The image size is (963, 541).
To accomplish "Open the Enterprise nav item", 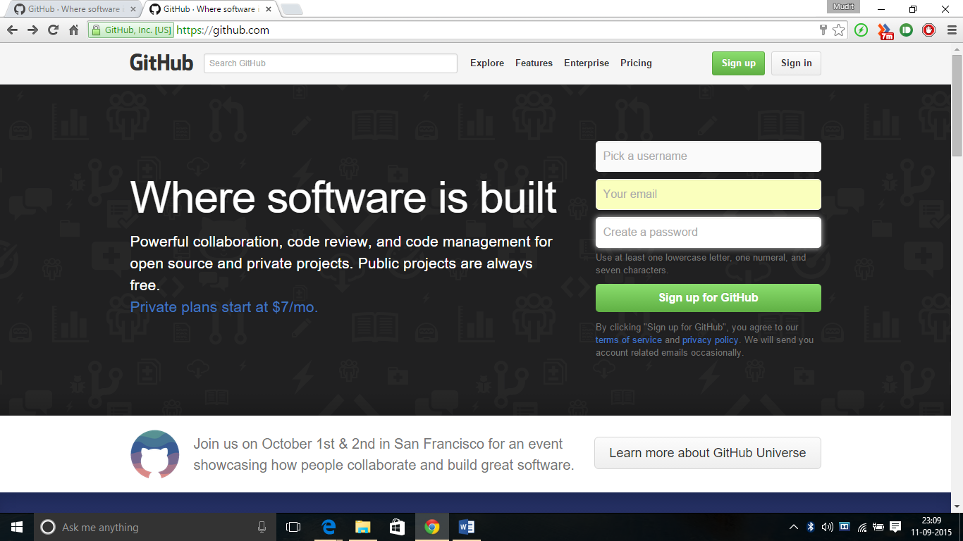I will 587,63.
